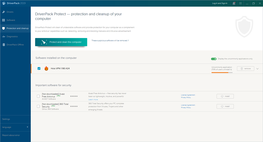The image size is (263, 142).
Task: Click the Diagnostics pulse icon
Action: (x=3, y=37)
